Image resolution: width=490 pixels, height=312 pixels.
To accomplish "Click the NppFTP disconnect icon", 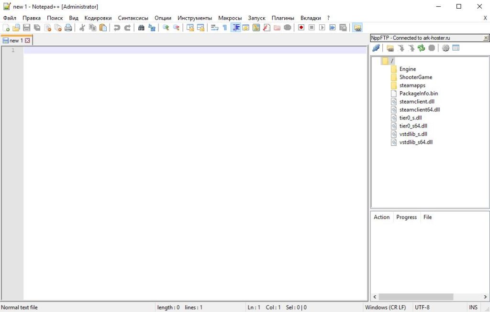I will coord(376,48).
